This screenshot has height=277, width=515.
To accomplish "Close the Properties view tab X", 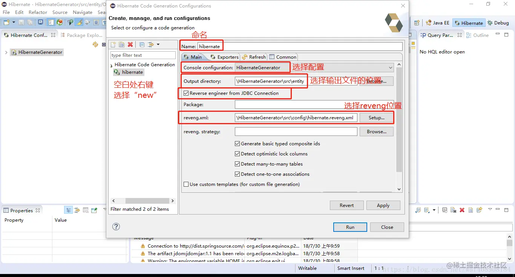I will tap(38, 210).
